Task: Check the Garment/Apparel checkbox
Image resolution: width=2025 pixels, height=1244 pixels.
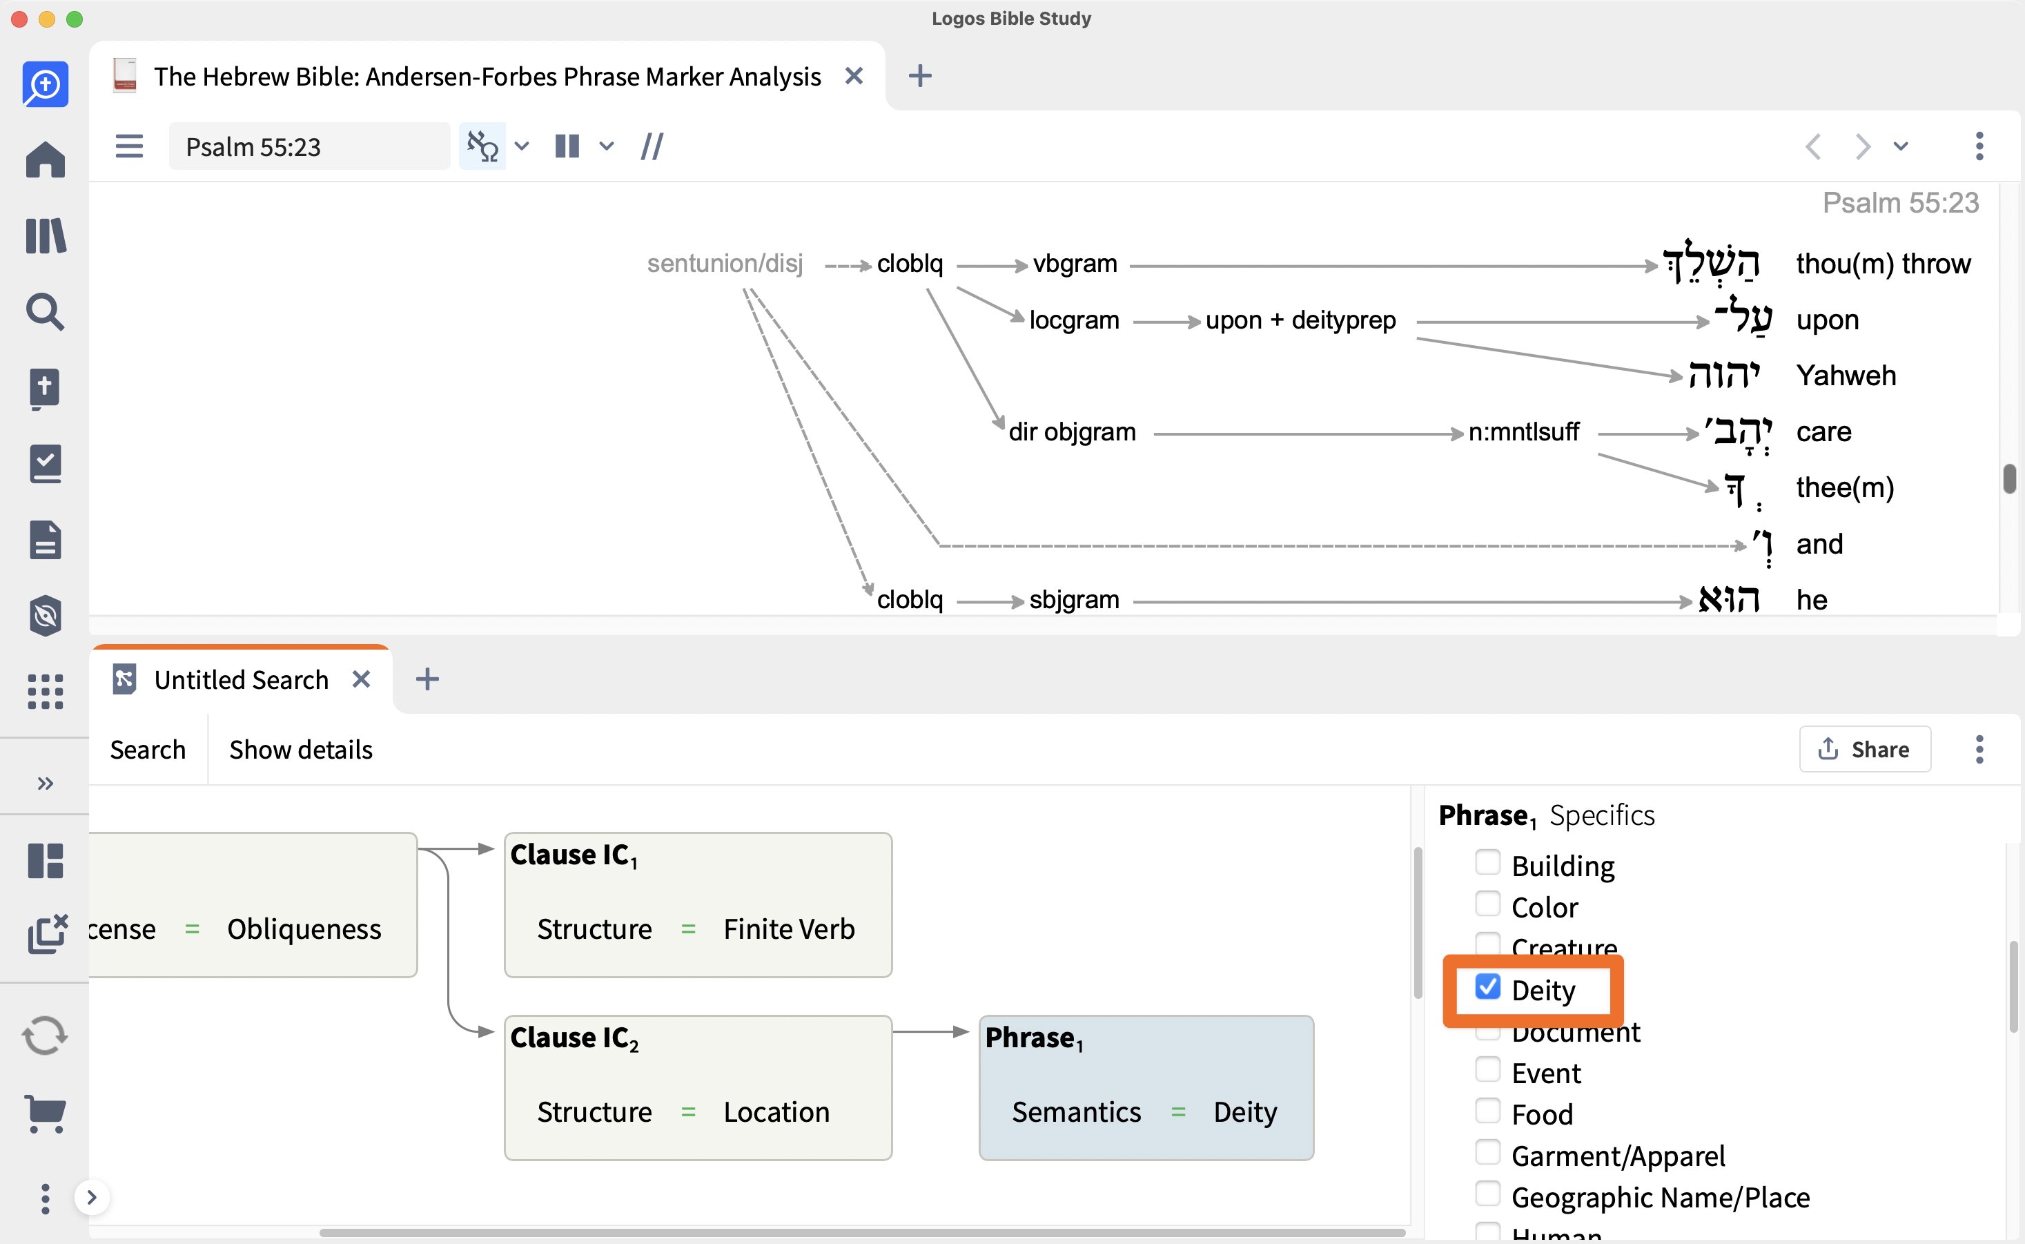Action: pyautogui.click(x=1487, y=1153)
